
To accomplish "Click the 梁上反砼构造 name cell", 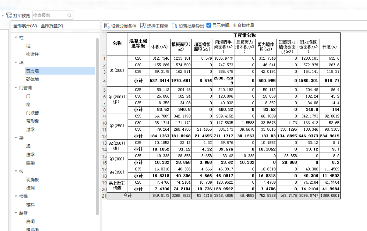I will coord(117,186).
